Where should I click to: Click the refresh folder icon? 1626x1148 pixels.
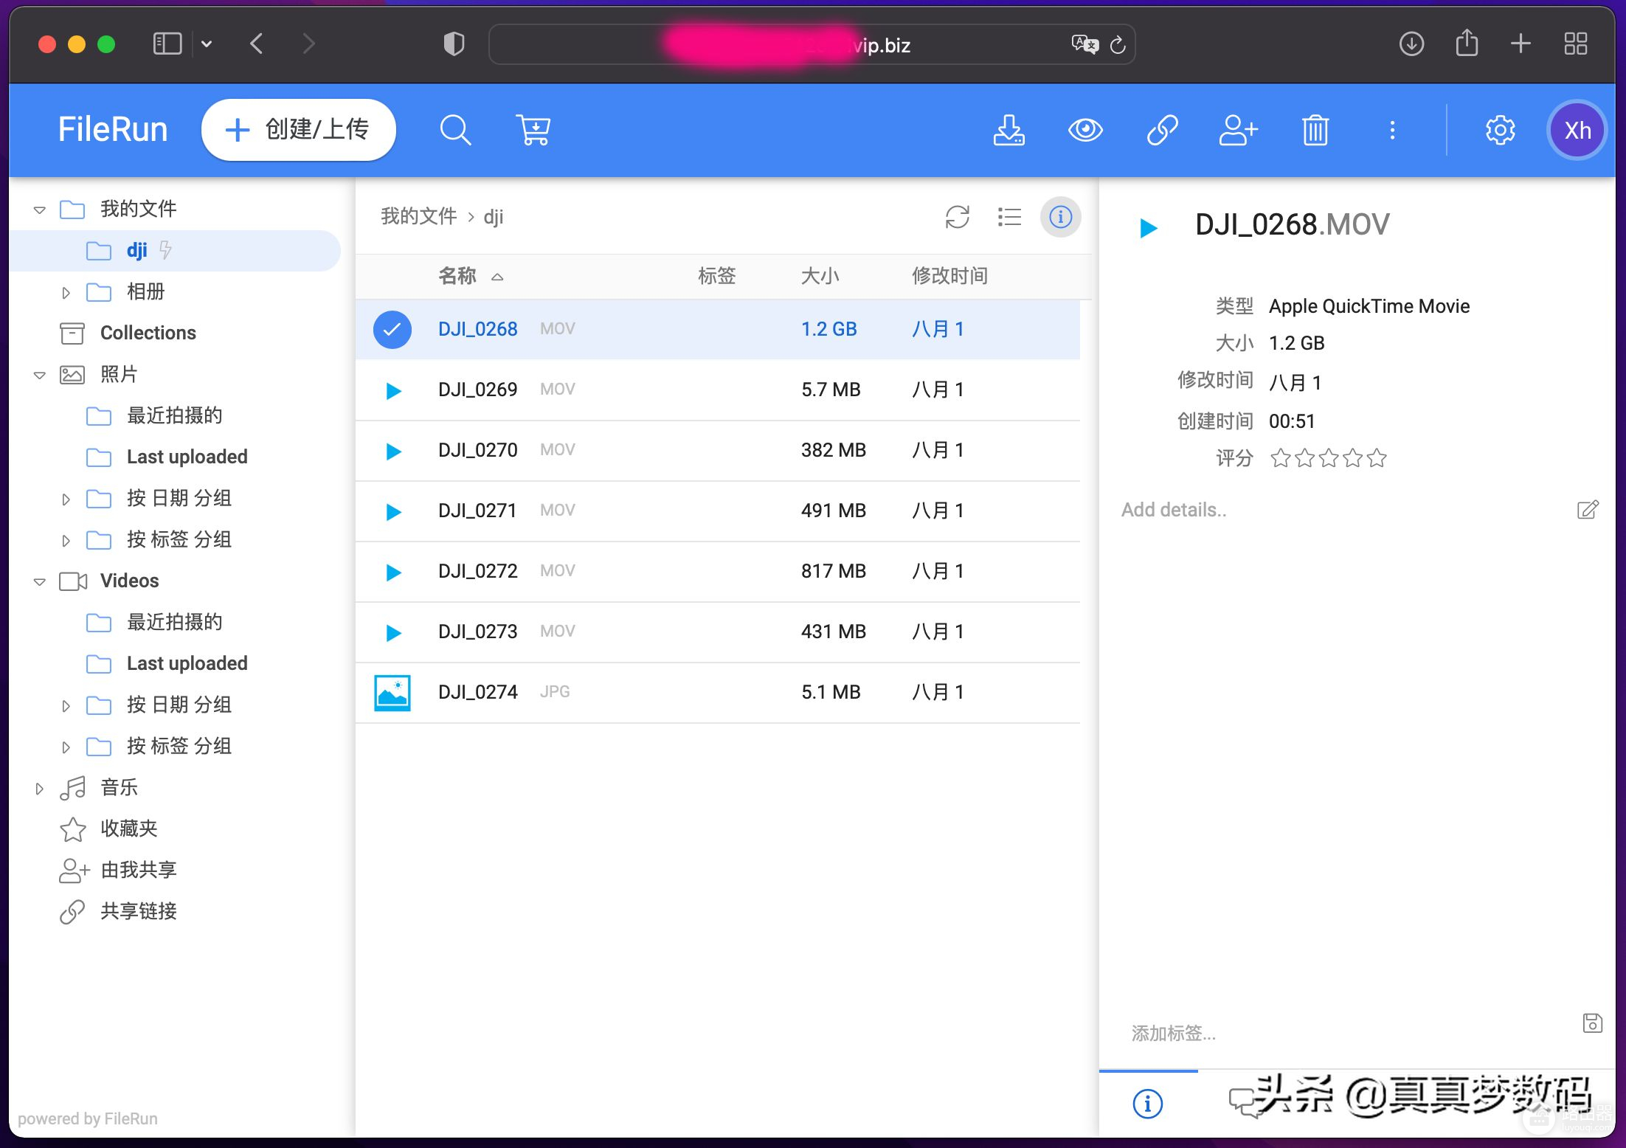[957, 217]
